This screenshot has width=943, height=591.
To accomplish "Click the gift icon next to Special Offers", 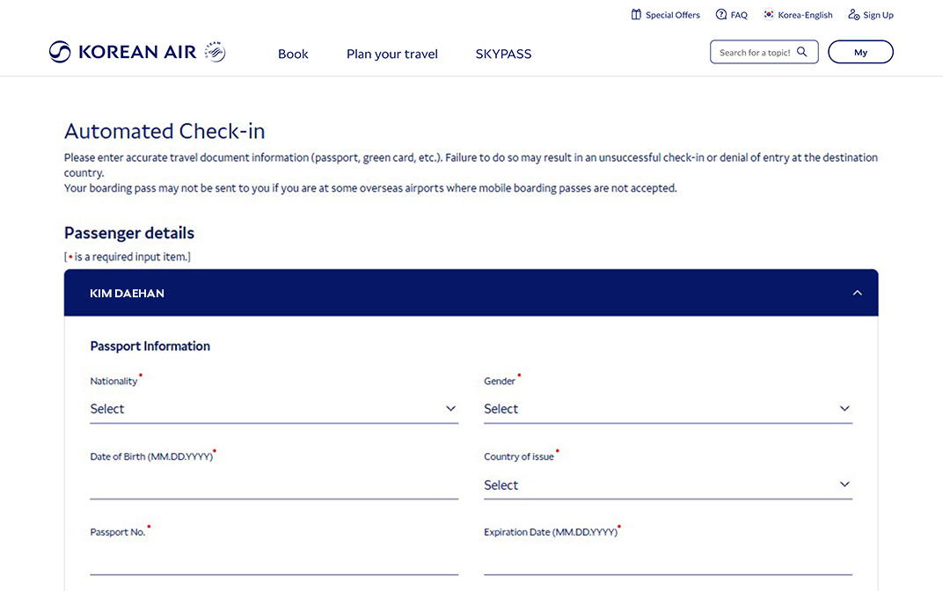I will tap(635, 14).
